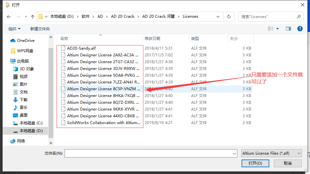Viewport: 310px width, 174px height.
Task: Click the 打开(O) button
Action: [255, 163]
